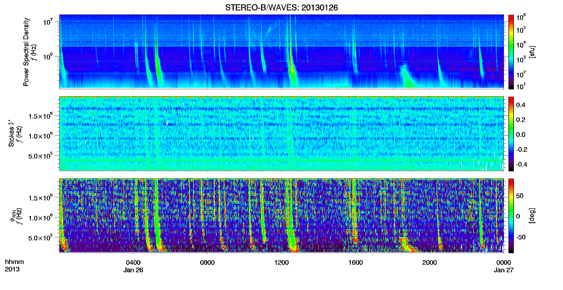Click the 10^3 label on sfu colorbar
Screen dimensions: 563x290
click(x=521, y=60)
